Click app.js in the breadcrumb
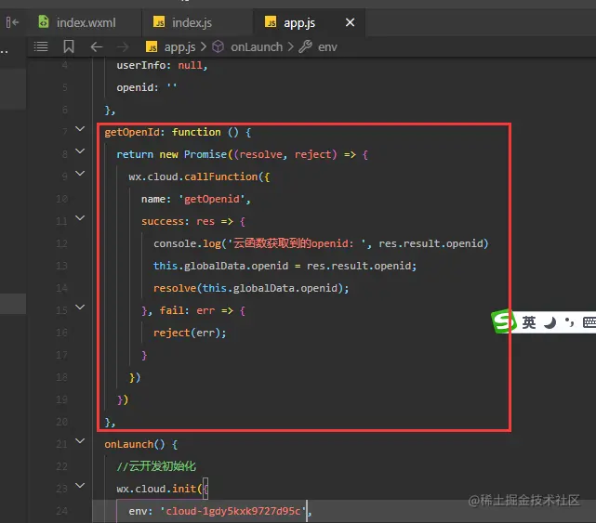The image size is (596, 523). click(179, 47)
